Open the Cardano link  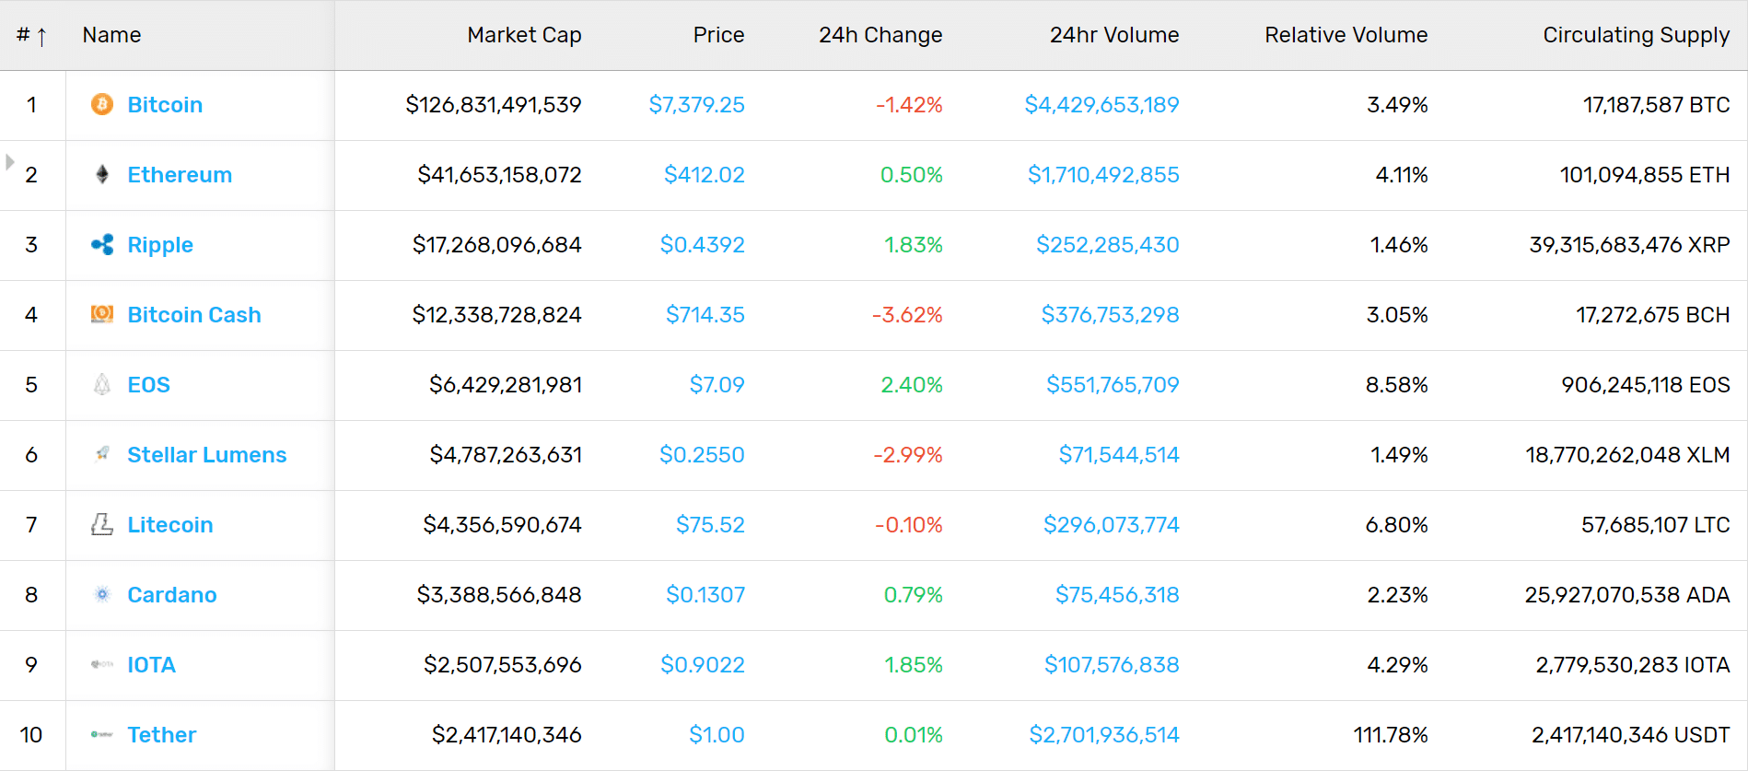[x=172, y=595]
